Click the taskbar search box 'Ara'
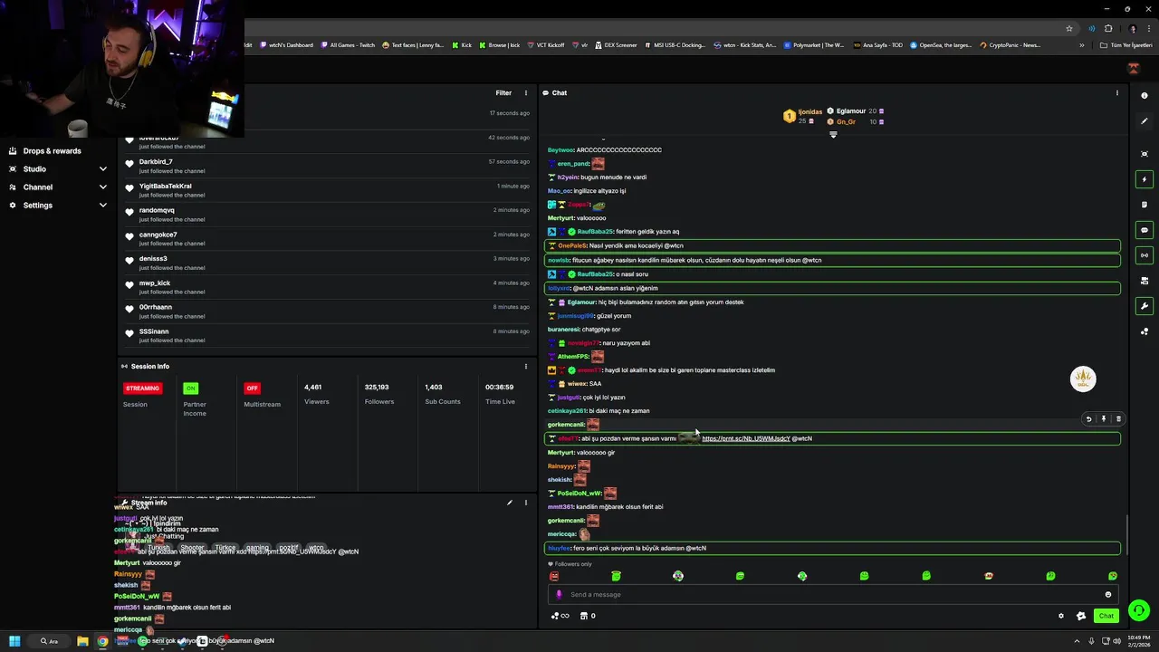 tap(50, 641)
